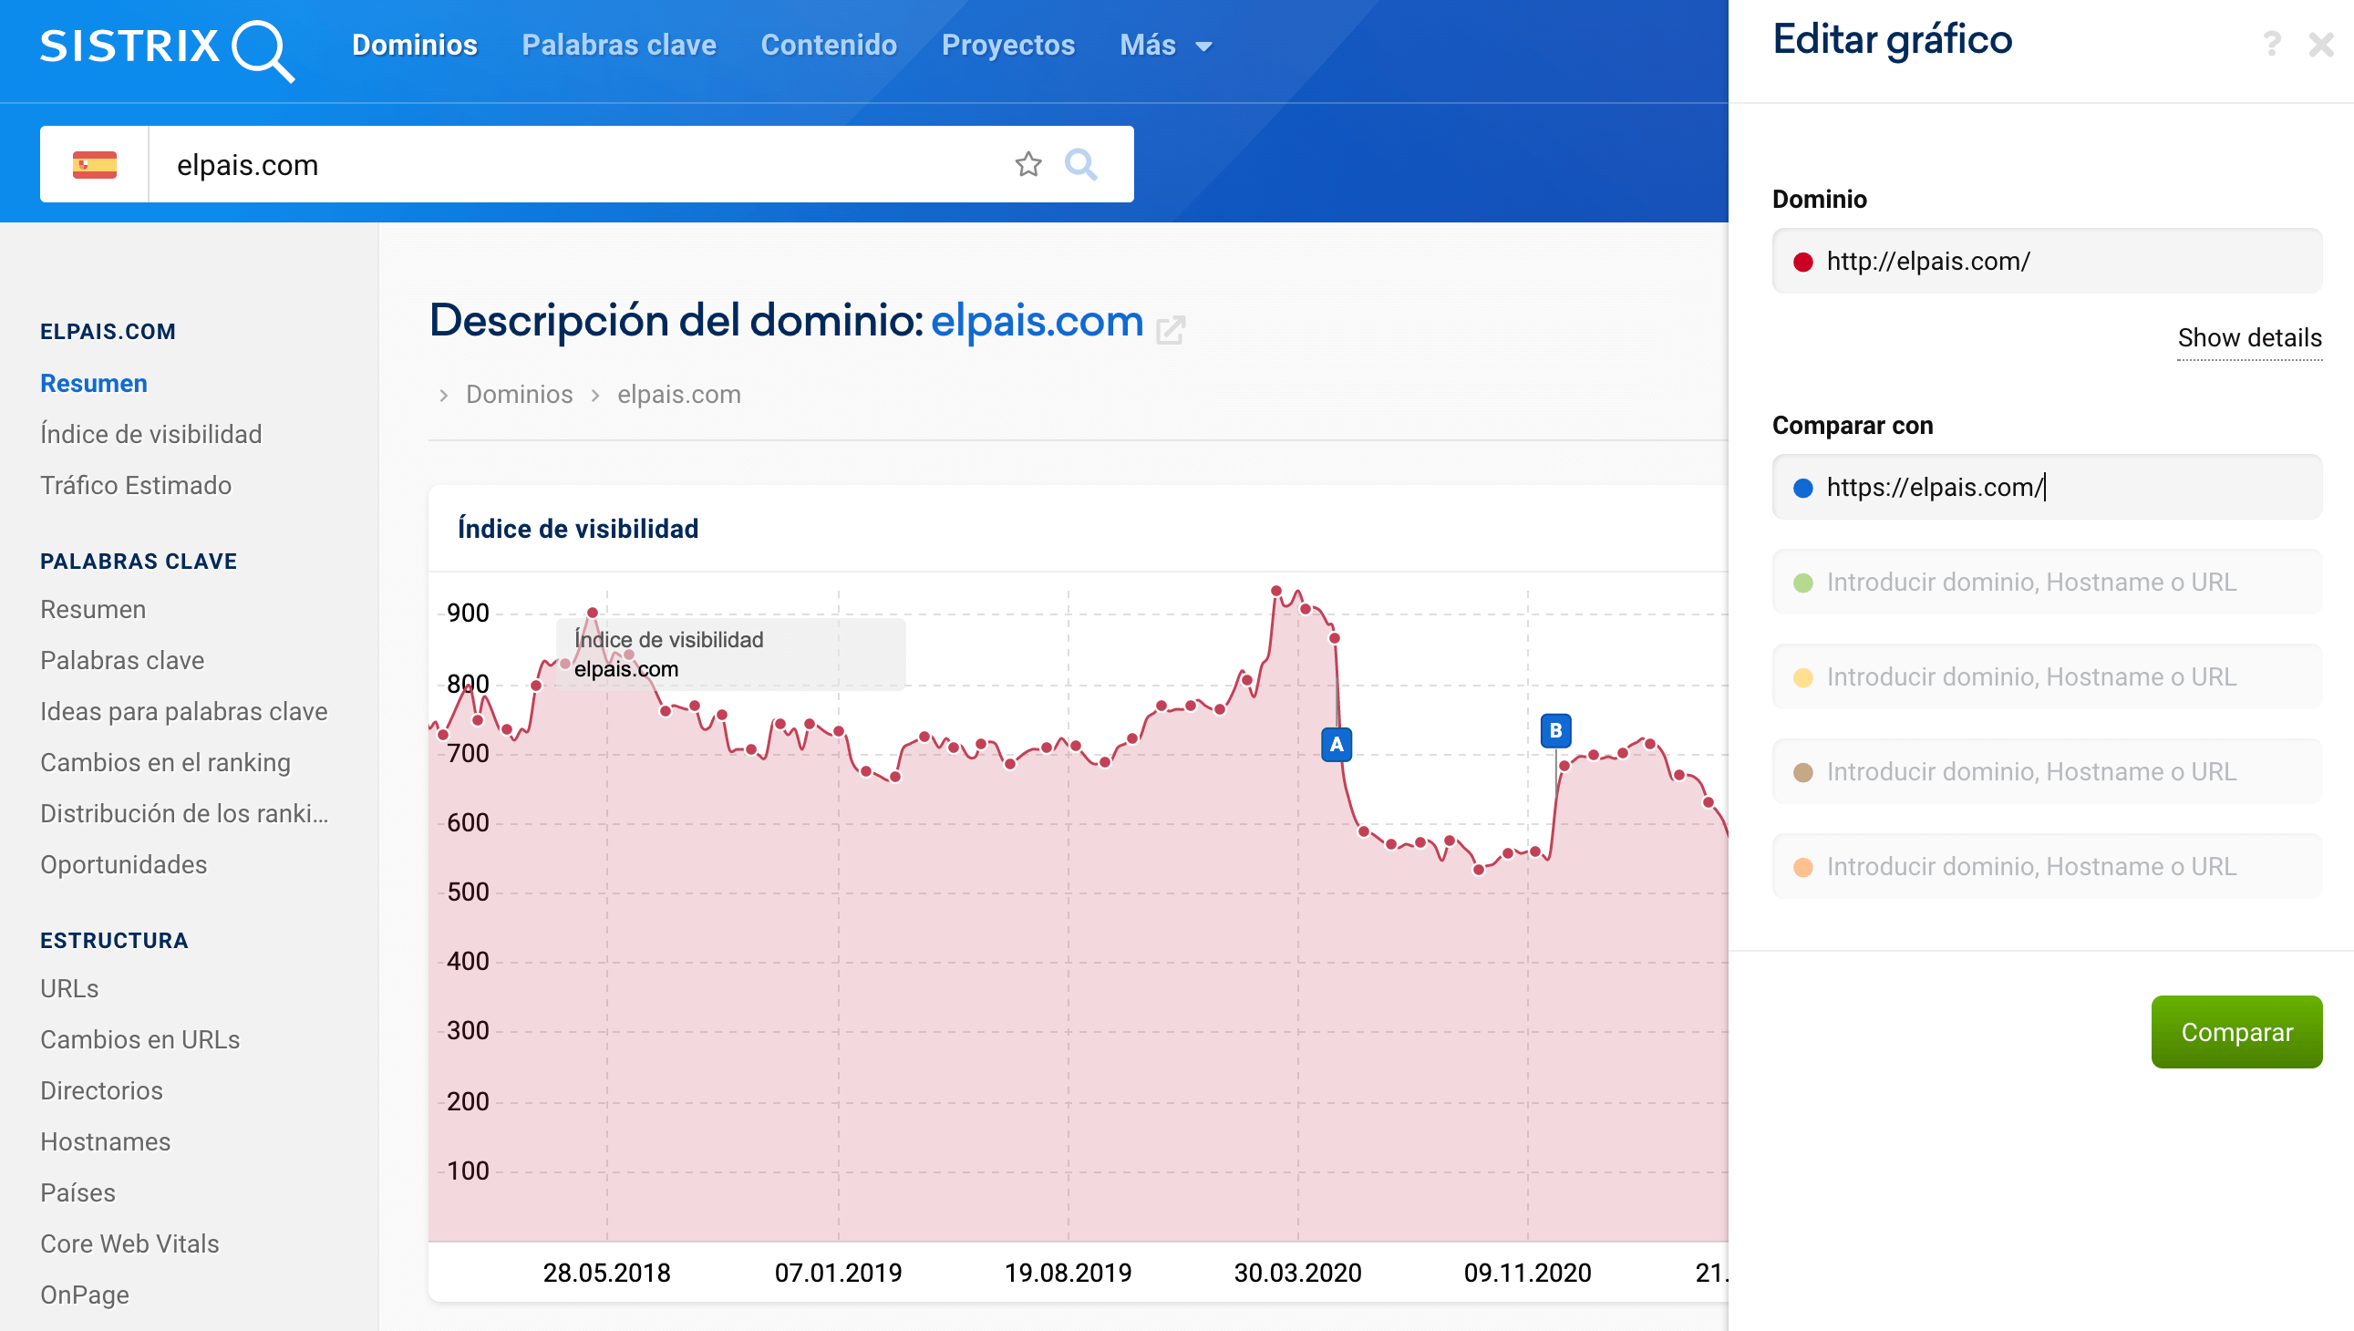Click the blue dot beside https://elpais.com/
This screenshot has height=1331, width=2354.
pos(1802,488)
